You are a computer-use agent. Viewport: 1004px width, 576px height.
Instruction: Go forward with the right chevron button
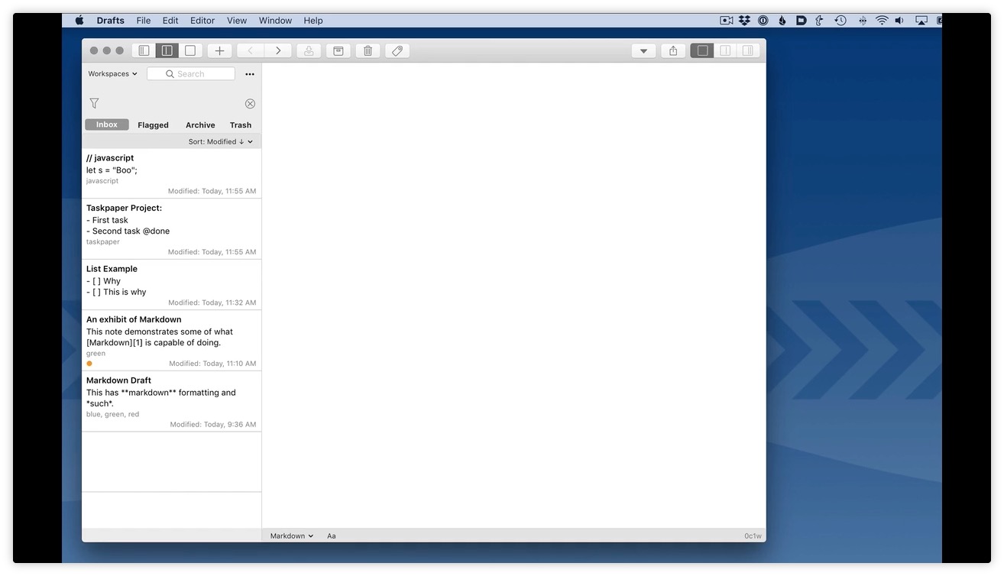tap(278, 51)
